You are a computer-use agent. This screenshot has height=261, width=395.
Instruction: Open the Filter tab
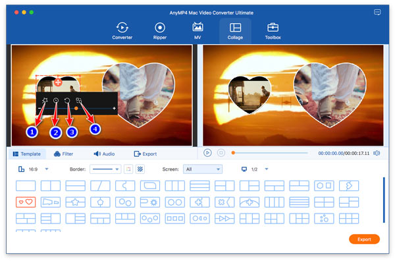coord(63,154)
